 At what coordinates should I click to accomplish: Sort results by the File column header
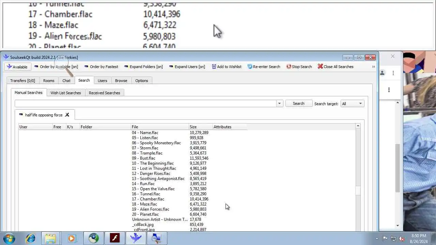[x=160, y=127]
